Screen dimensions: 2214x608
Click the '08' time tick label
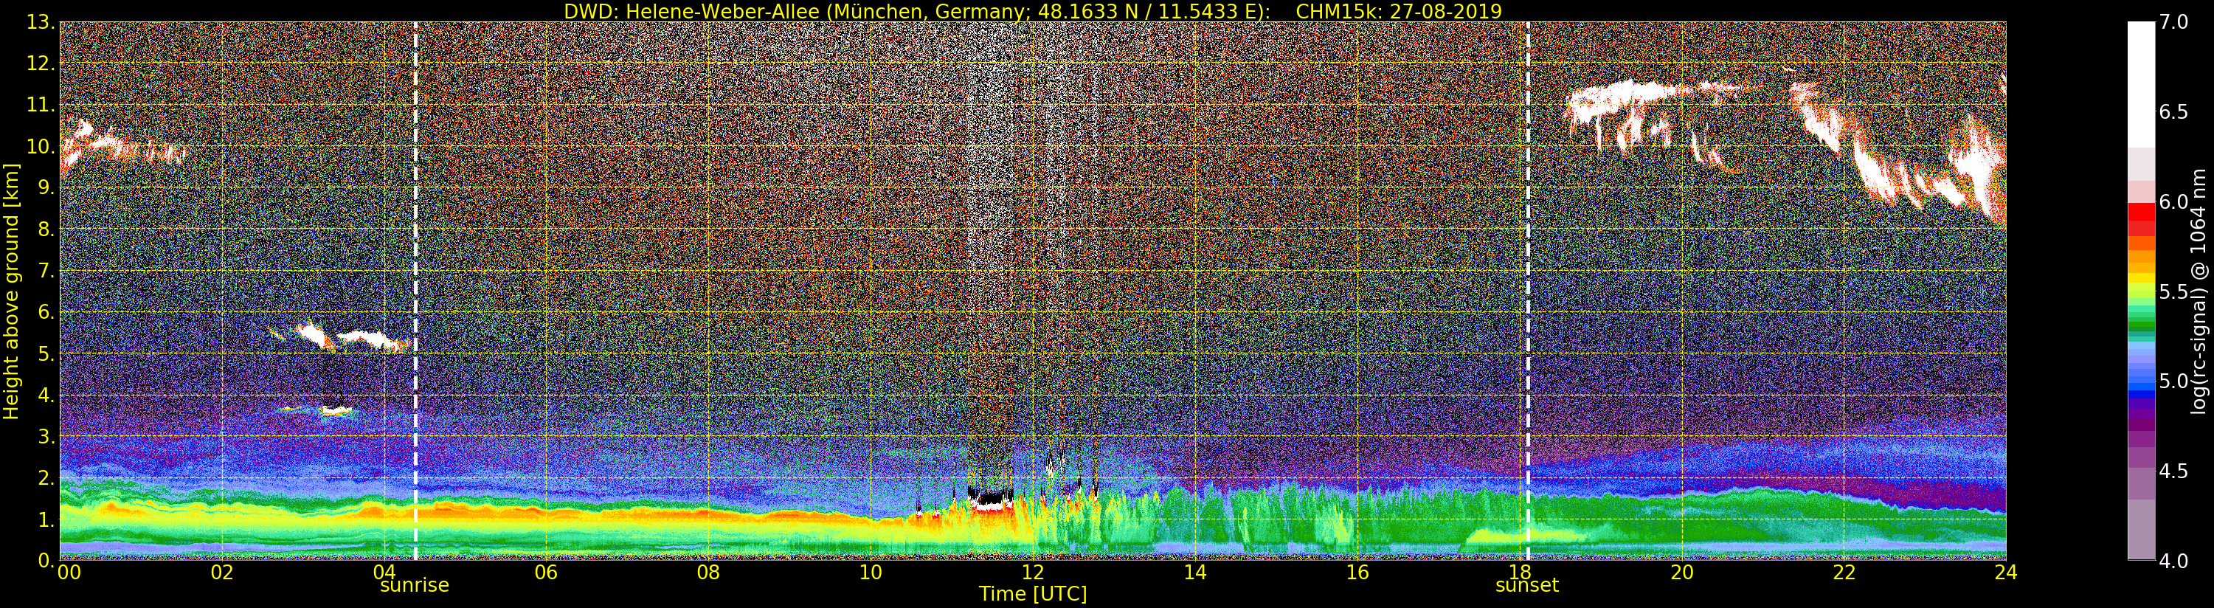(x=708, y=572)
